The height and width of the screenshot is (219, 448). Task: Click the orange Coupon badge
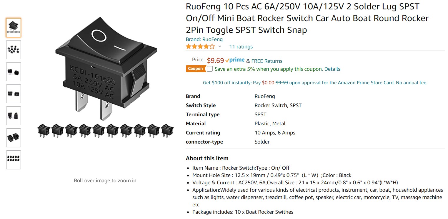196,69
